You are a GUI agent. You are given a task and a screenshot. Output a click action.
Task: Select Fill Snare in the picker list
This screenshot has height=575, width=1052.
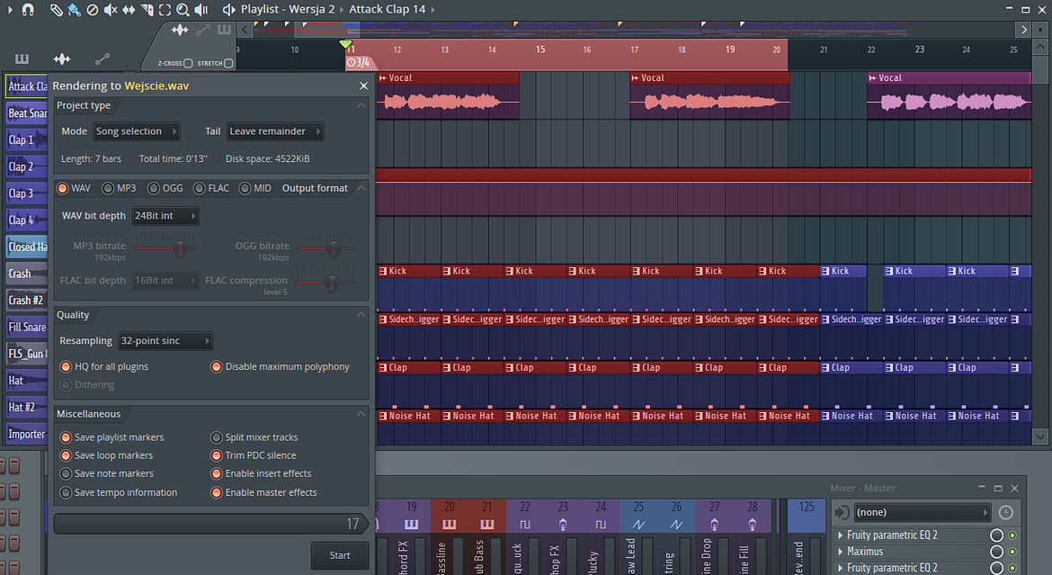click(x=26, y=328)
